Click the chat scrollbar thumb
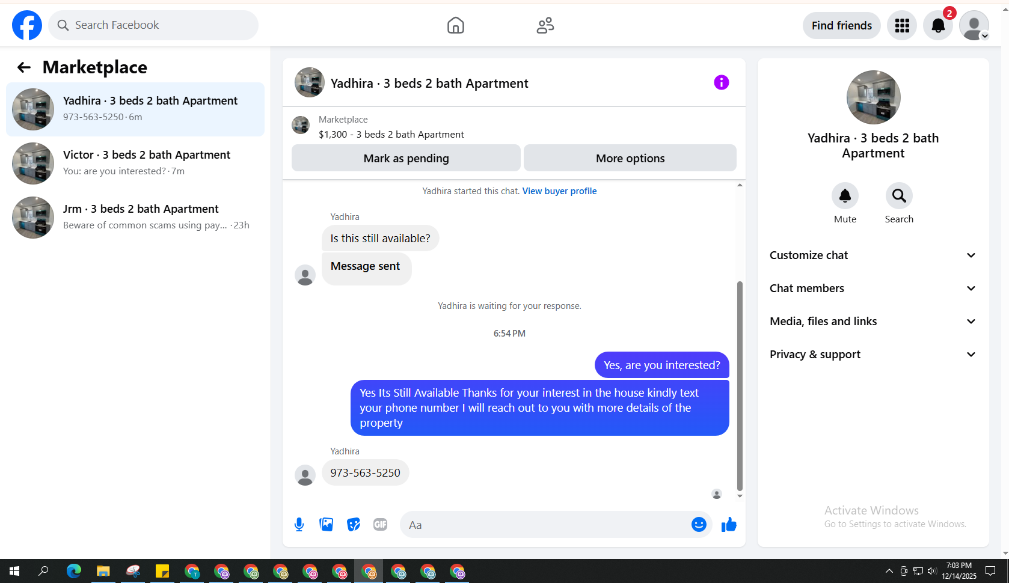The image size is (1009, 583). point(740,386)
